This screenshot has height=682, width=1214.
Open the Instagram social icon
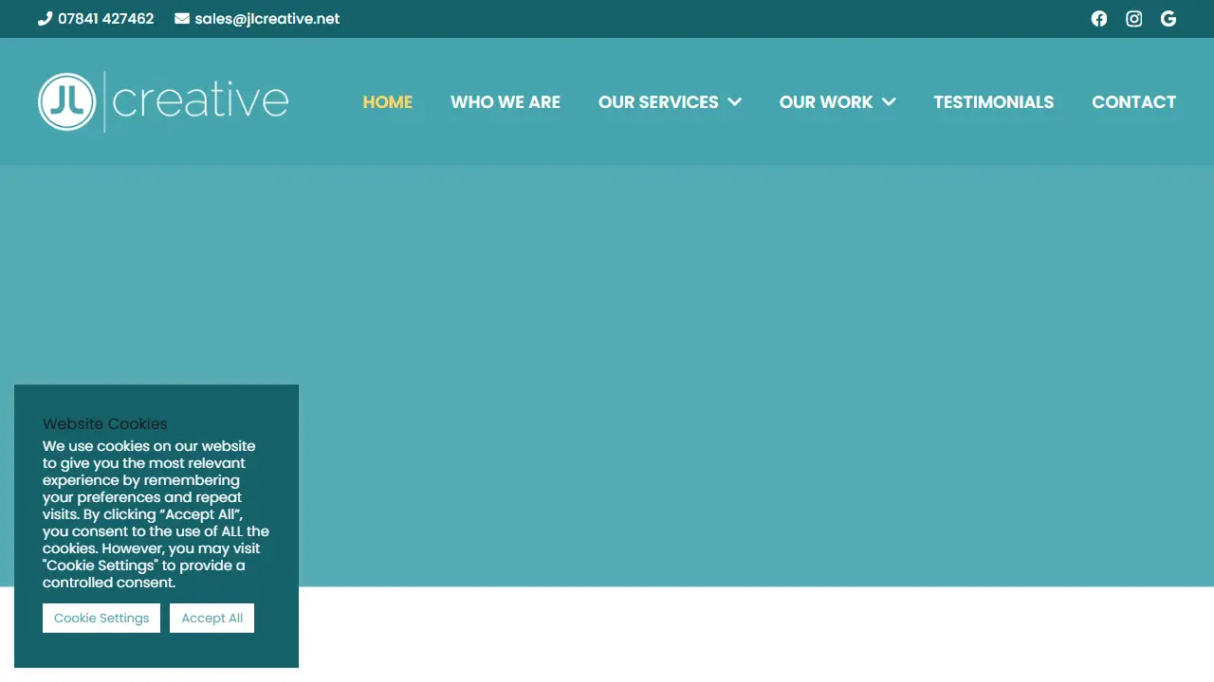(x=1134, y=19)
